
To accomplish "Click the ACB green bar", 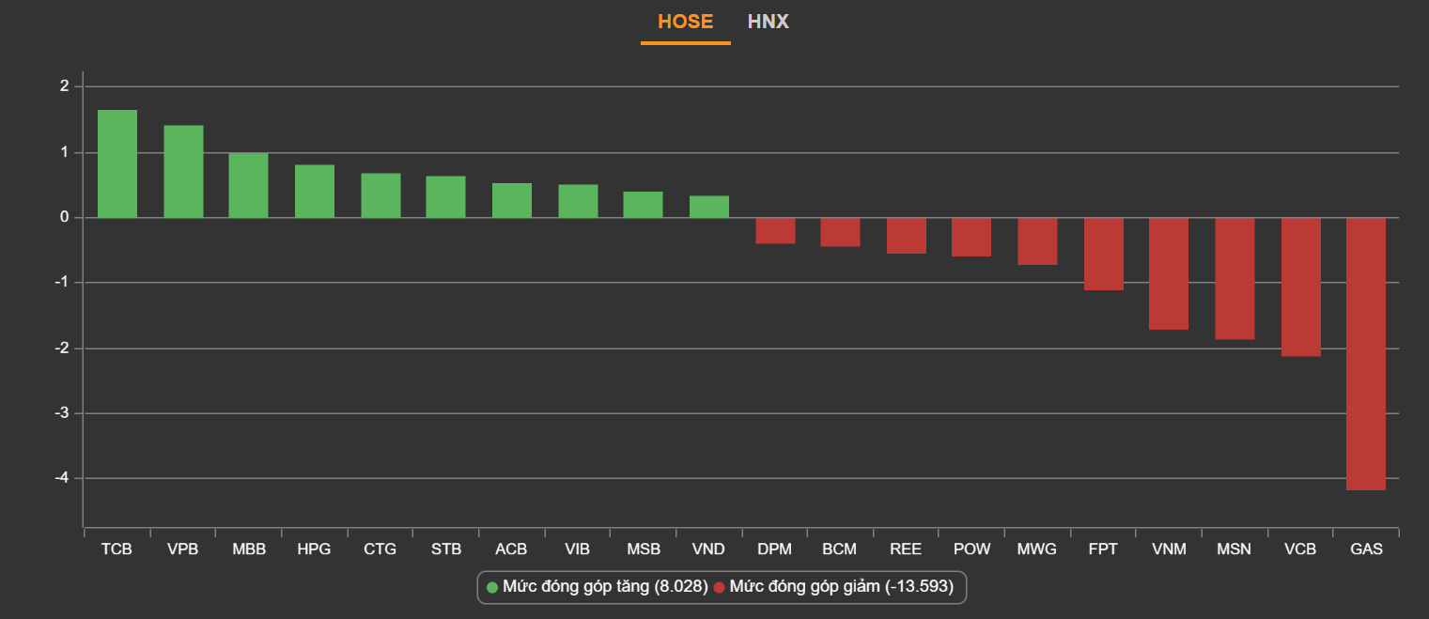I will click(x=512, y=201).
